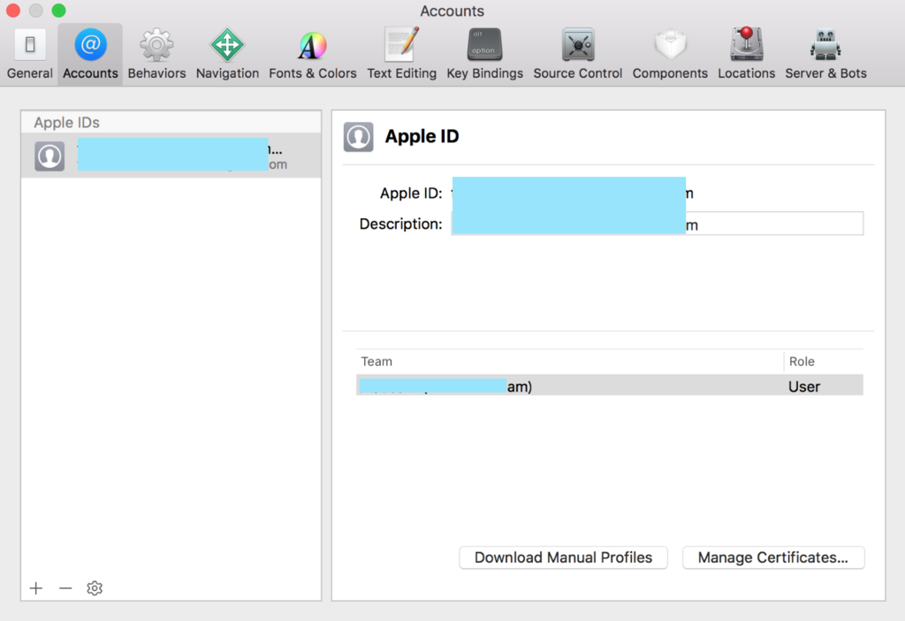Click the account avatar in Apple IDs list
The height and width of the screenshot is (621, 905).
pyautogui.click(x=49, y=155)
